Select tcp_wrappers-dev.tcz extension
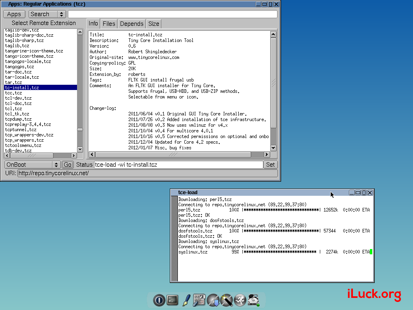413x310 pixels. click(41, 135)
